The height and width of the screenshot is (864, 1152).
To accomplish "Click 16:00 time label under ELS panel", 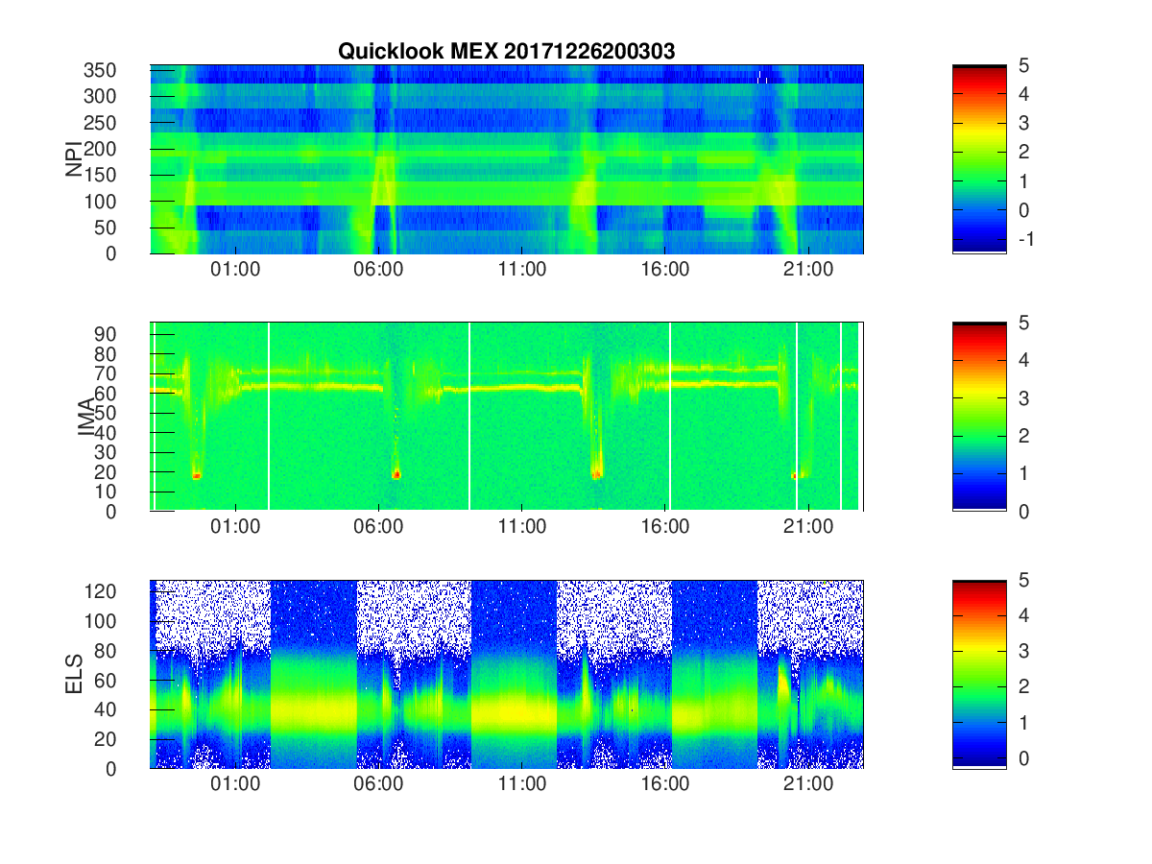I will point(665,784).
